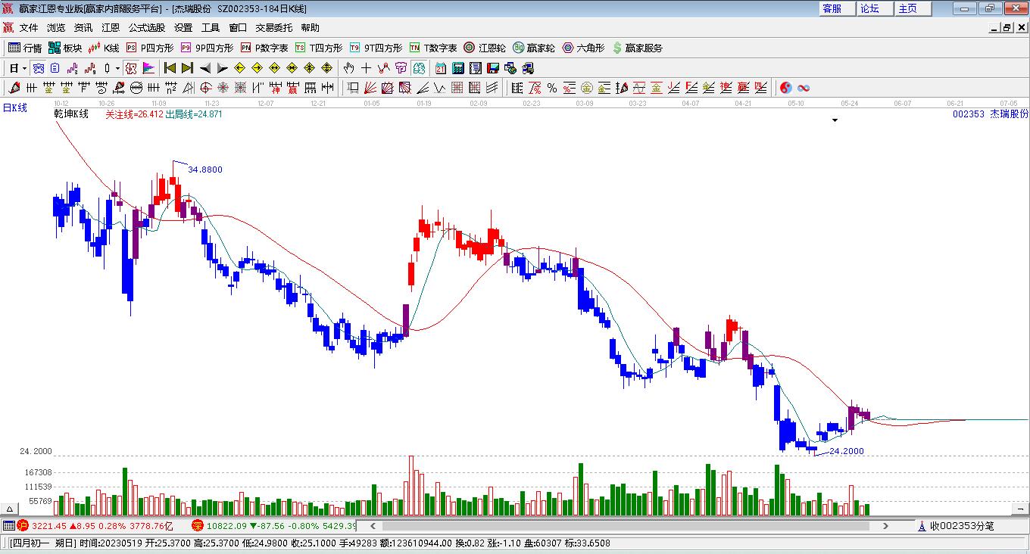Select the crosshair cursor tool
1030x554 pixels.
367,68
